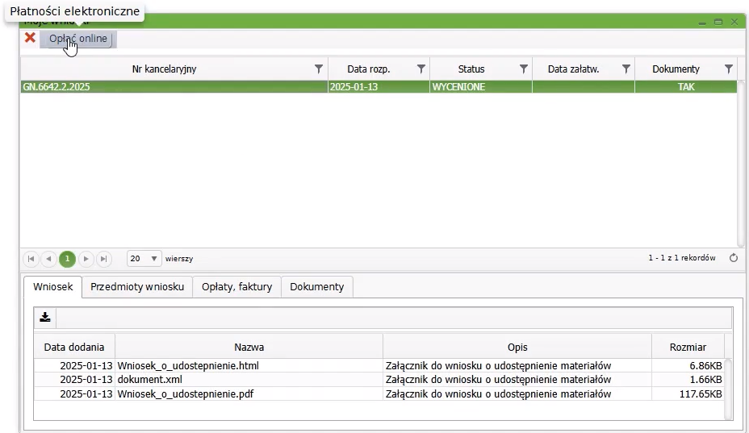Screen dimensions: 749x433
Task: Go to next page of records
Action: tap(86, 259)
